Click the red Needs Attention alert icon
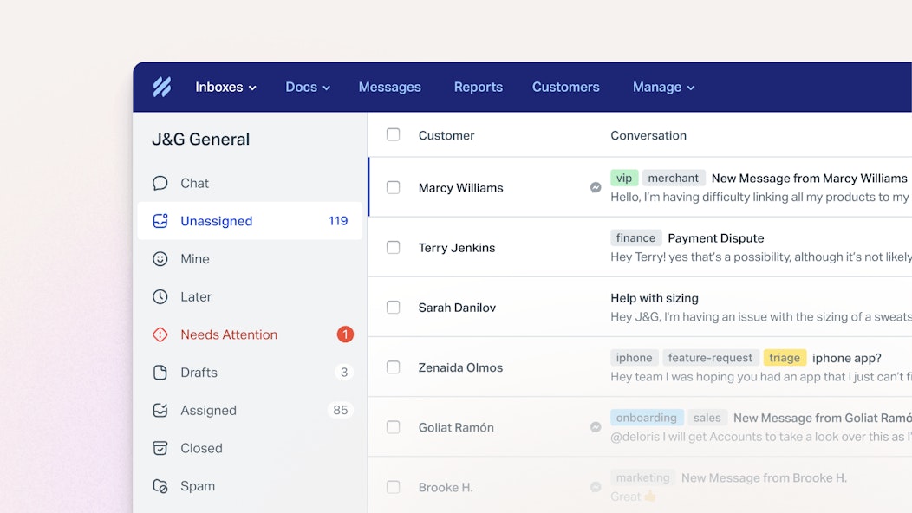Screen dimensions: 912x513 [160, 334]
